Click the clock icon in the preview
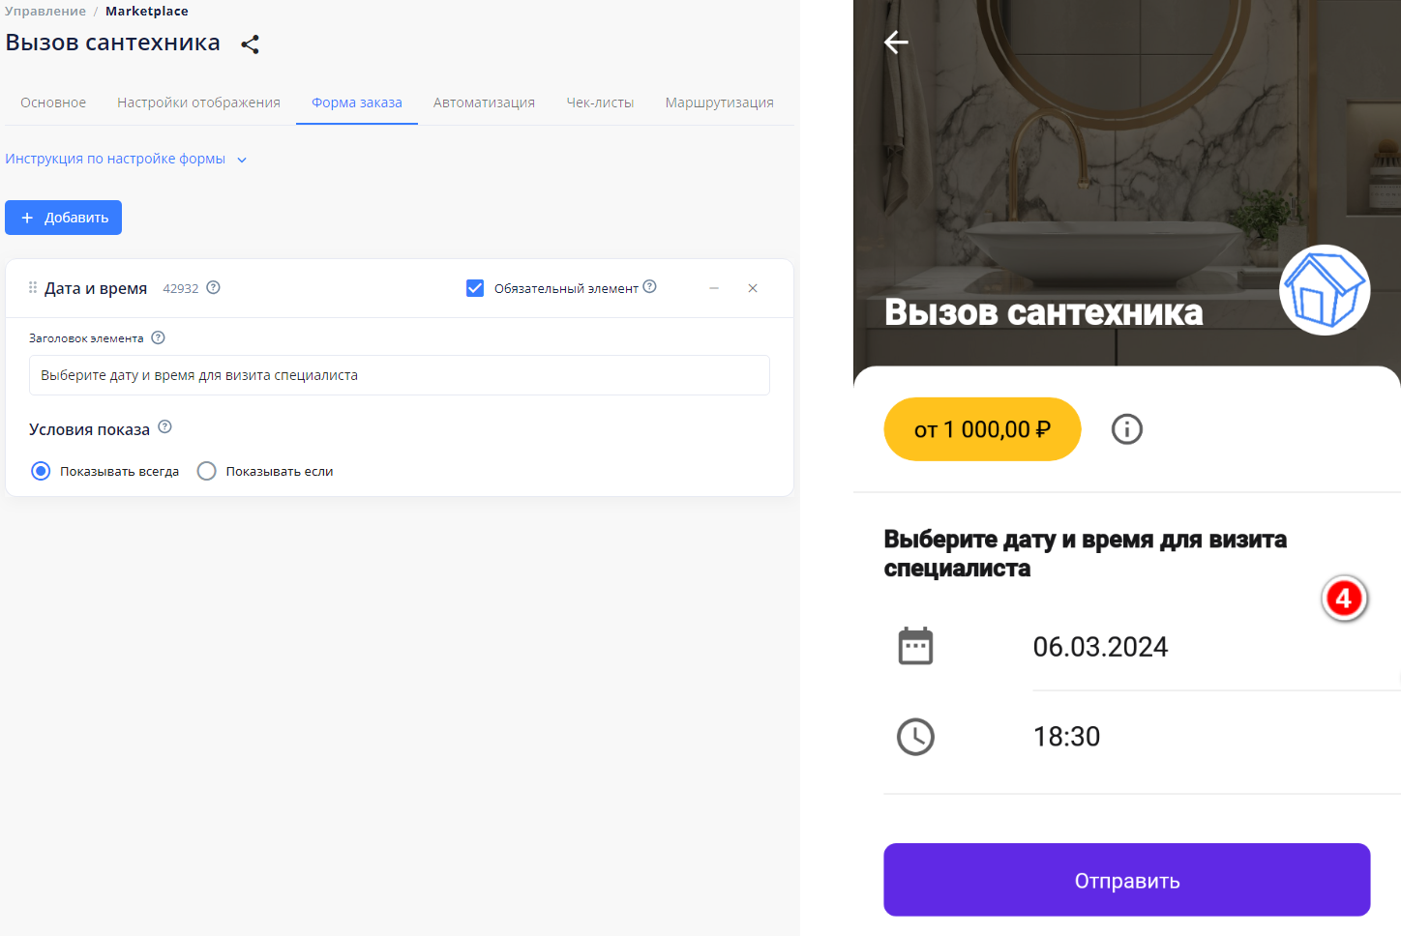The image size is (1401, 936). click(915, 737)
